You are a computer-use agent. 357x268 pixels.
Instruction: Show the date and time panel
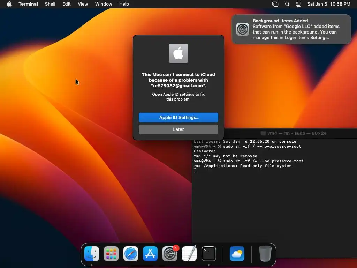click(x=328, y=4)
